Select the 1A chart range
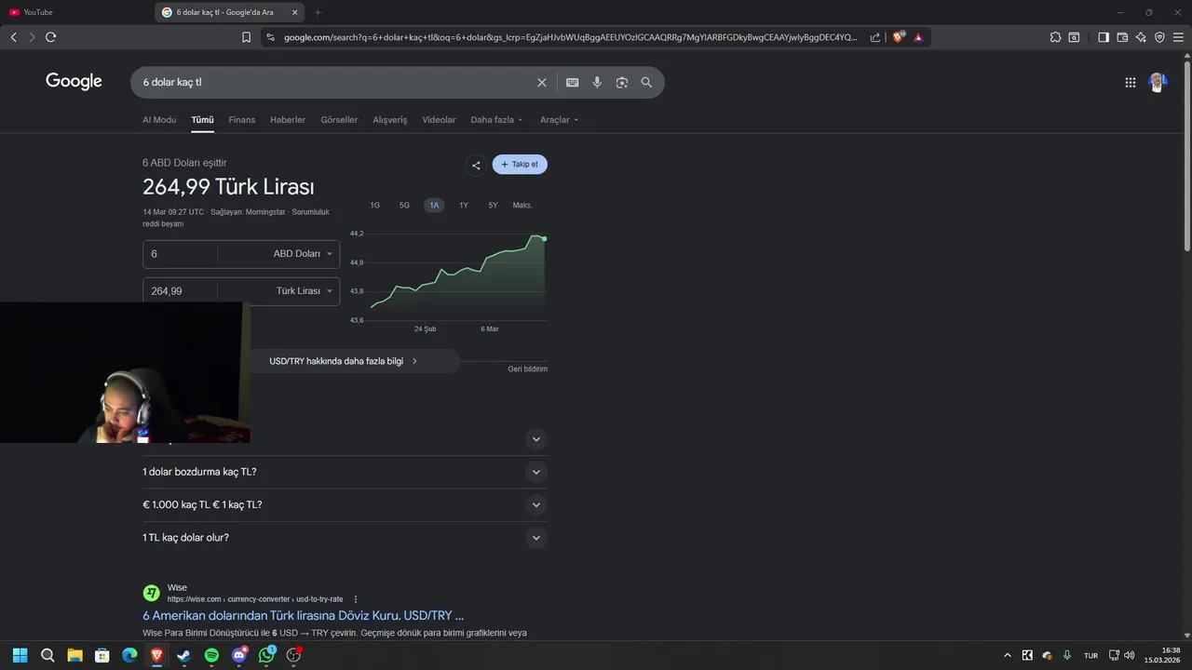Screen dimensions: 1192x670 434,205
